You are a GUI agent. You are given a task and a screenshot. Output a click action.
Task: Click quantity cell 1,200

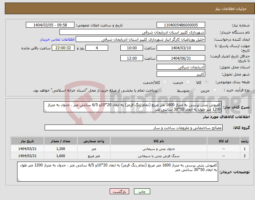pos(61,149)
